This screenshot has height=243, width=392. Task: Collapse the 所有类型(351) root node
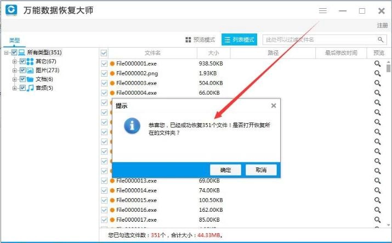click(x=7, y=53)
